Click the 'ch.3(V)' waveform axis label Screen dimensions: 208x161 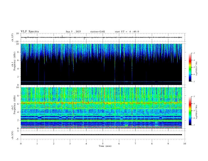pos(13,135)
